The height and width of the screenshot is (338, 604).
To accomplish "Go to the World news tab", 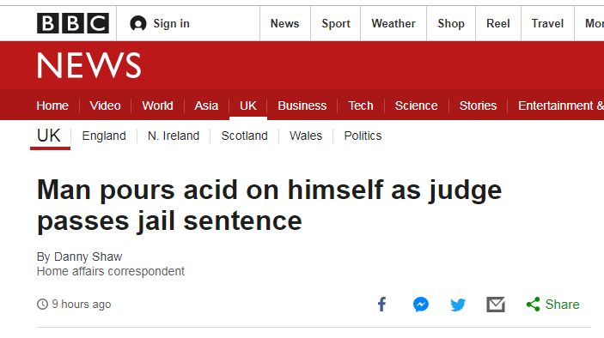I will pyautogui.click(x=157, y=106).
